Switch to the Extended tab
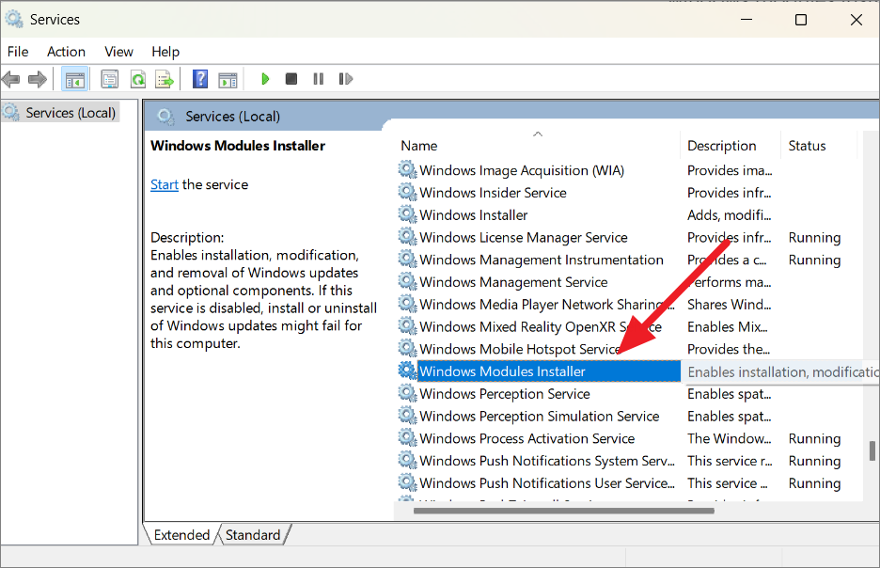Viewport: 880px width, 568px height. pos(181,535)
